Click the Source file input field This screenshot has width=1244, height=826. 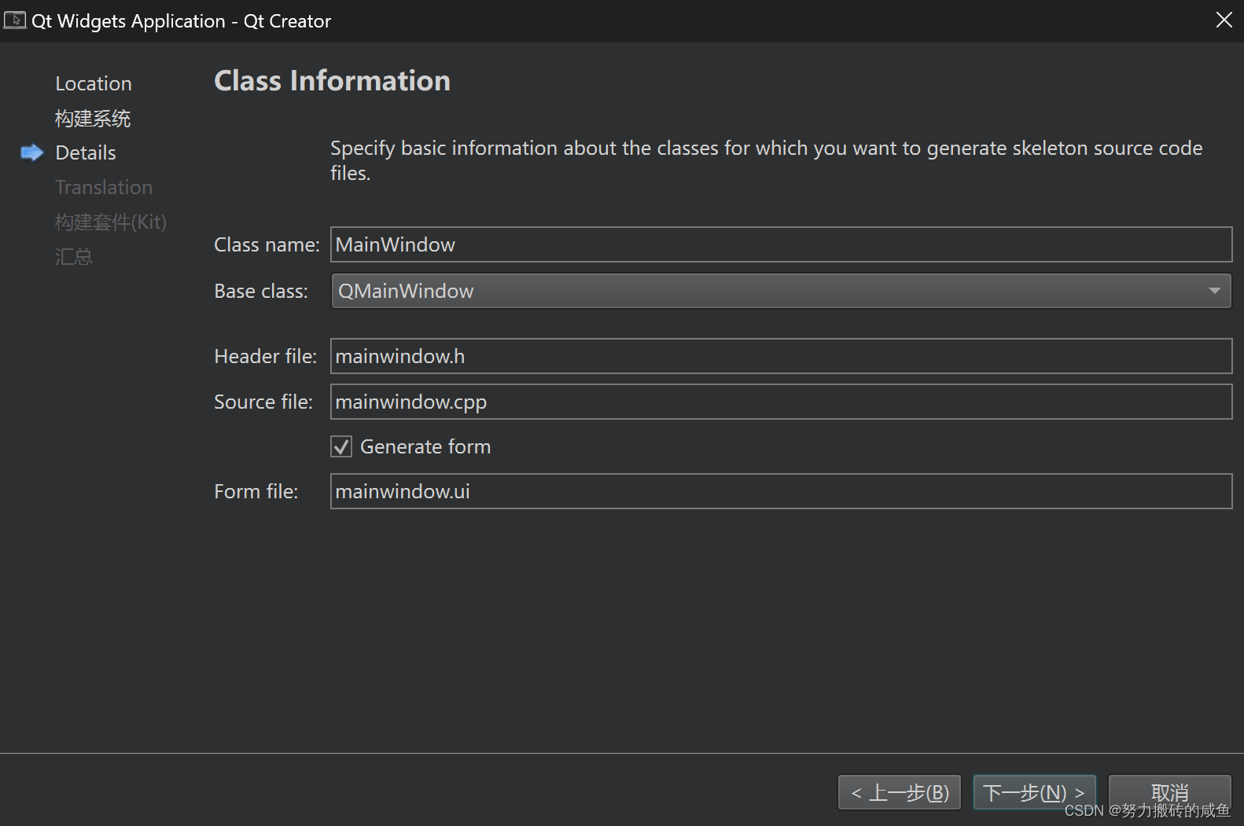click(x=781, y=402)
